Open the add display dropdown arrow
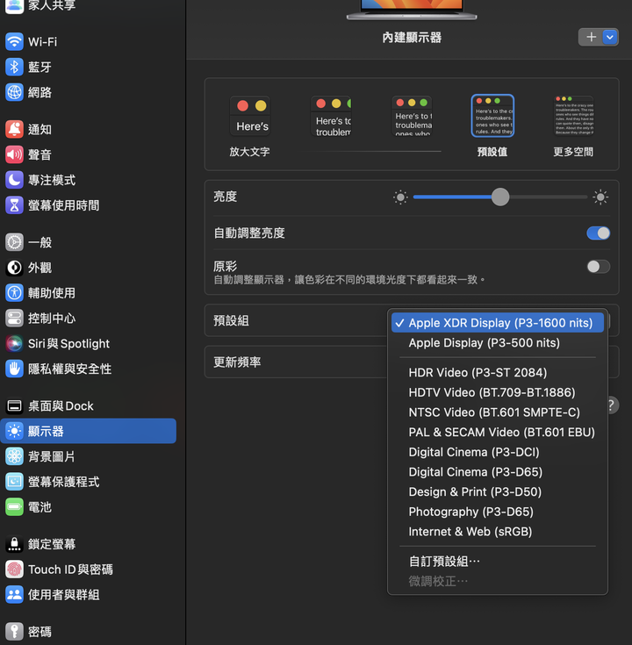The width and height of the screenshot is (632, 645). coord(610,38)
